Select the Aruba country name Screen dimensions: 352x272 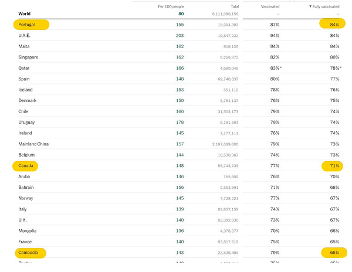(24, 176)
